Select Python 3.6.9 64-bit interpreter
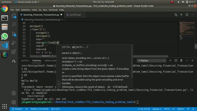197x111 pixels. (39, 109)
